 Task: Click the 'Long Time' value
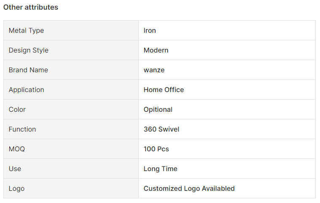click(160, 169)
